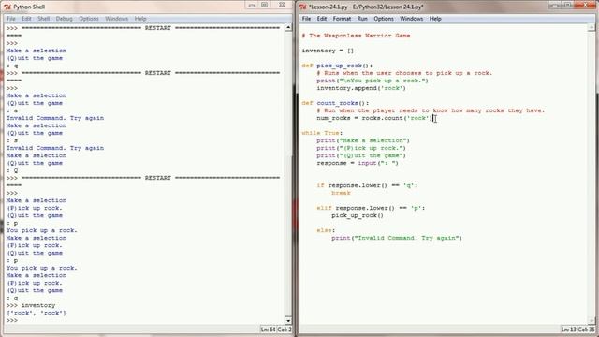599x337 pixels.
Task: Click Python Shell scrollbar down arrow
Action: click(288, 320)
